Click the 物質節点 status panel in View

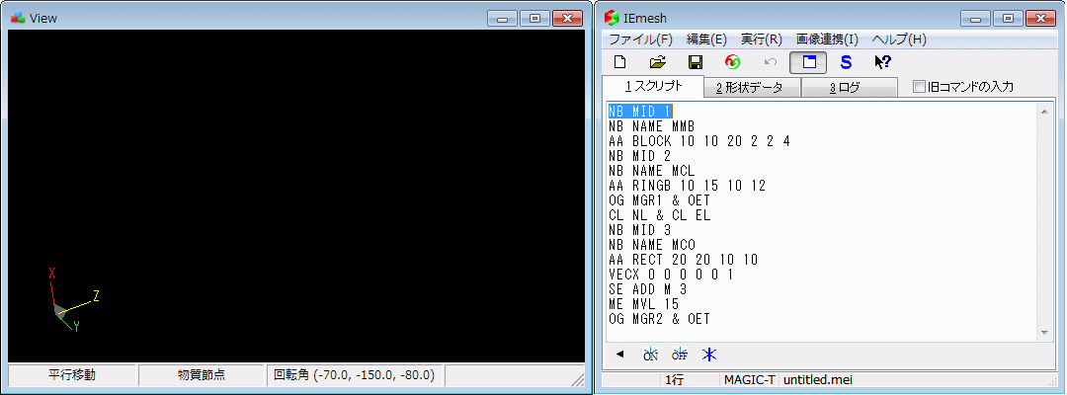(202, 374)
